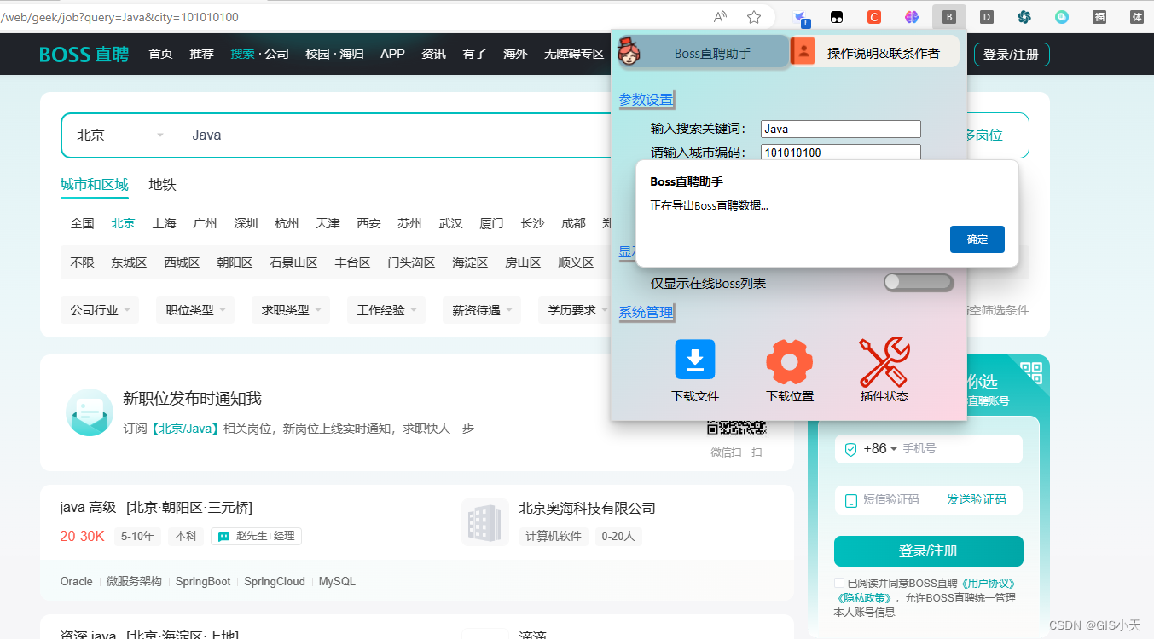Open 插件状态 via the wrench icon
The height and width of the screenshot is (639, 1154).
coord(884,359)
